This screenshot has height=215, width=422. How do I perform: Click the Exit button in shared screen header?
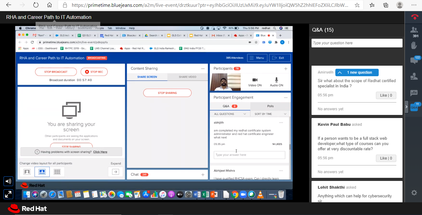[280, 58]
